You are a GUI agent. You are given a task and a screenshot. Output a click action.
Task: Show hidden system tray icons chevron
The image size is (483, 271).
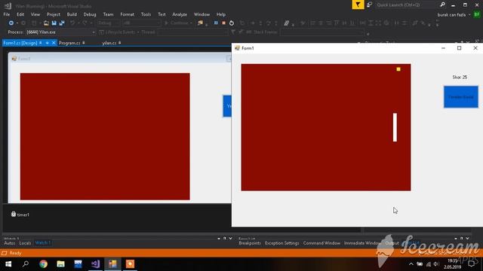tap(411, 264)
